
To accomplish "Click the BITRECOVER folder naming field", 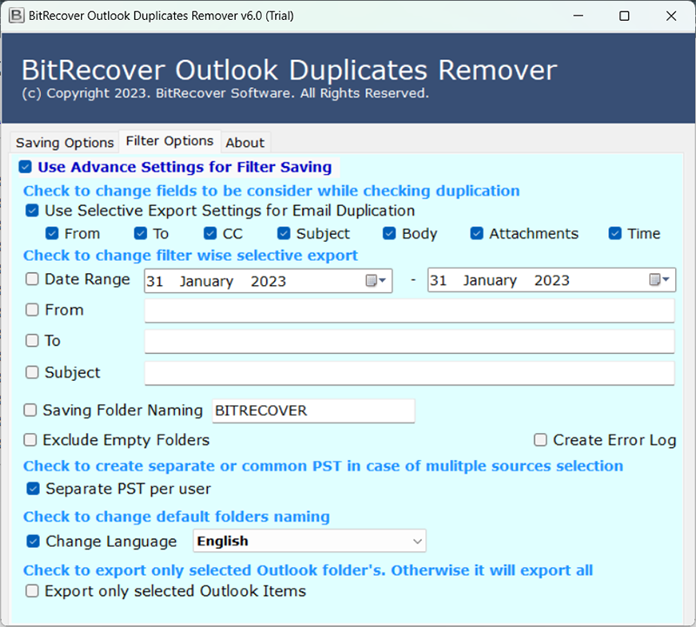I will pos(313,411).
